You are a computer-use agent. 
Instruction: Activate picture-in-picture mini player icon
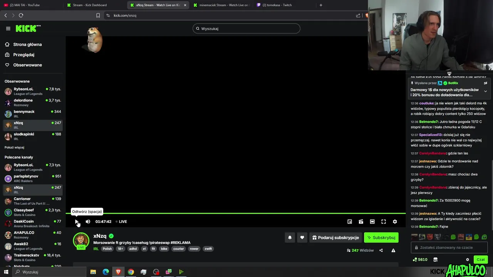(x=350, y=222)
